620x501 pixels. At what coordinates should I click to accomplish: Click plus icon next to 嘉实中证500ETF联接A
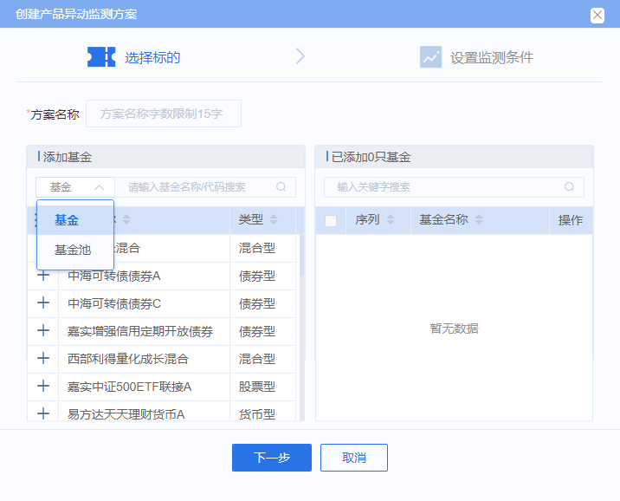pyautogui.click(x=43, y=386)
